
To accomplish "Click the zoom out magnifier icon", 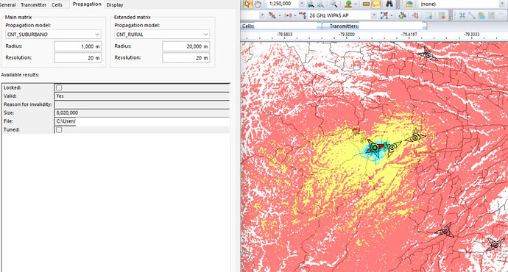I will tap(321, 4).
